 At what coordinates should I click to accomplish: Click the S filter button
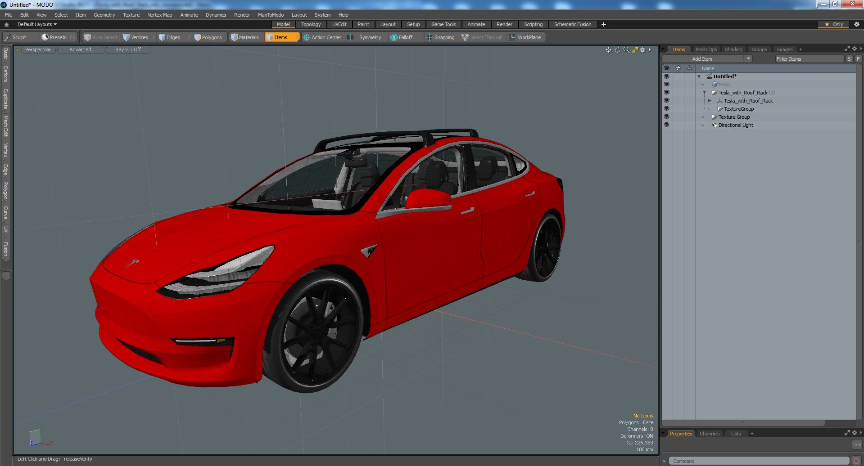tap(850, 59)
